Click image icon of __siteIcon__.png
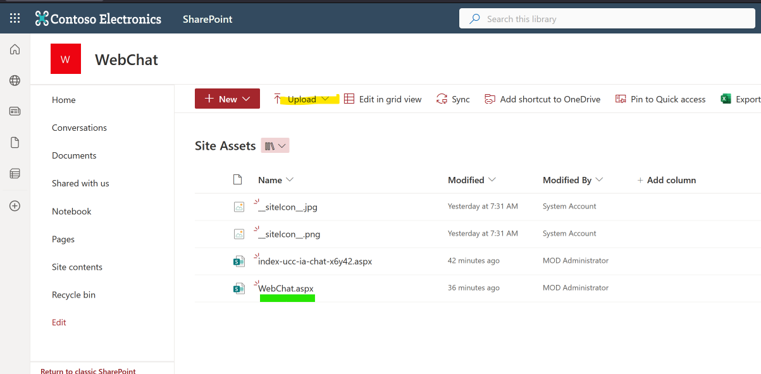761x374 pixels. tap(239, 234)
